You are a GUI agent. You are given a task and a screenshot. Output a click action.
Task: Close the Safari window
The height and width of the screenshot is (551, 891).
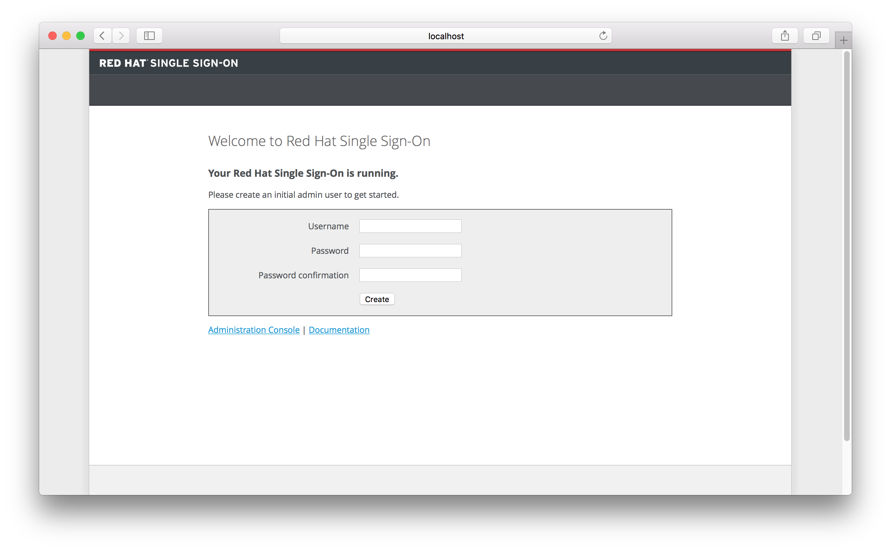52,36
